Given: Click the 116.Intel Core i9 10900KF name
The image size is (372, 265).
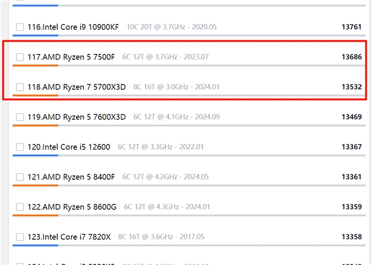Looking at the screenshot, I should click(73, 27).
